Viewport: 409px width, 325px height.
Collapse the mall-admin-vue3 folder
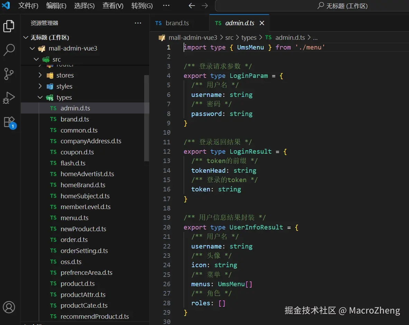[32, 48]
